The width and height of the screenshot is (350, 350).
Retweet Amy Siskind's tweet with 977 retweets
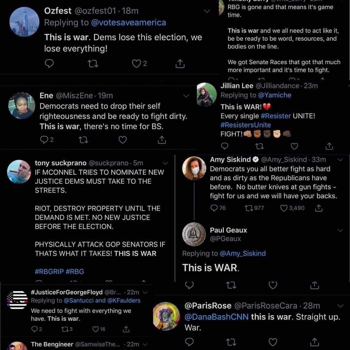pos(254,208)
